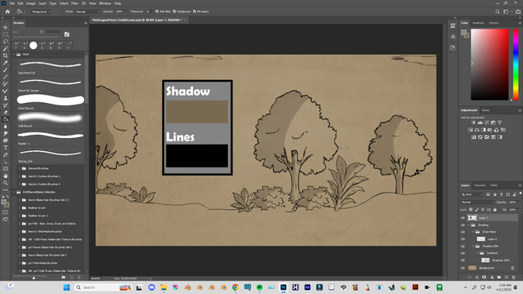
Task: Select the Lasso tool
Action: tap(6, 42)
